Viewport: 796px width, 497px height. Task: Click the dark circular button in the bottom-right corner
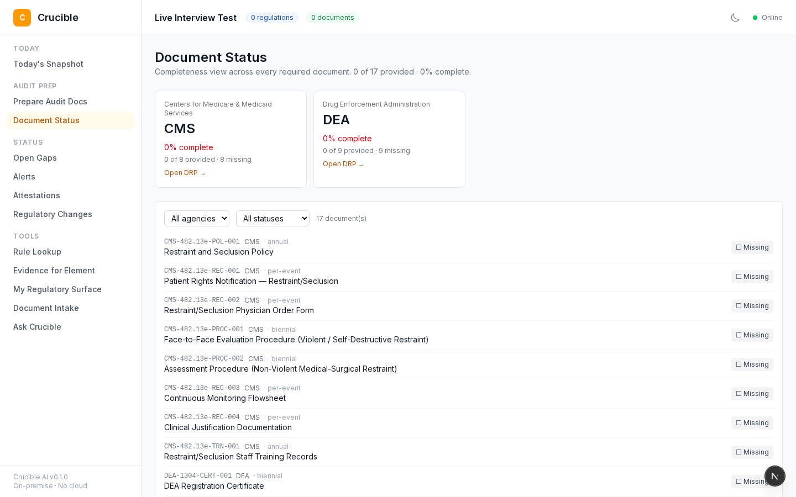coord(775,476)
